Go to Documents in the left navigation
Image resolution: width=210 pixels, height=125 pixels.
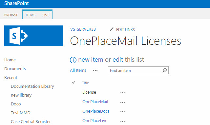(15, 69)
